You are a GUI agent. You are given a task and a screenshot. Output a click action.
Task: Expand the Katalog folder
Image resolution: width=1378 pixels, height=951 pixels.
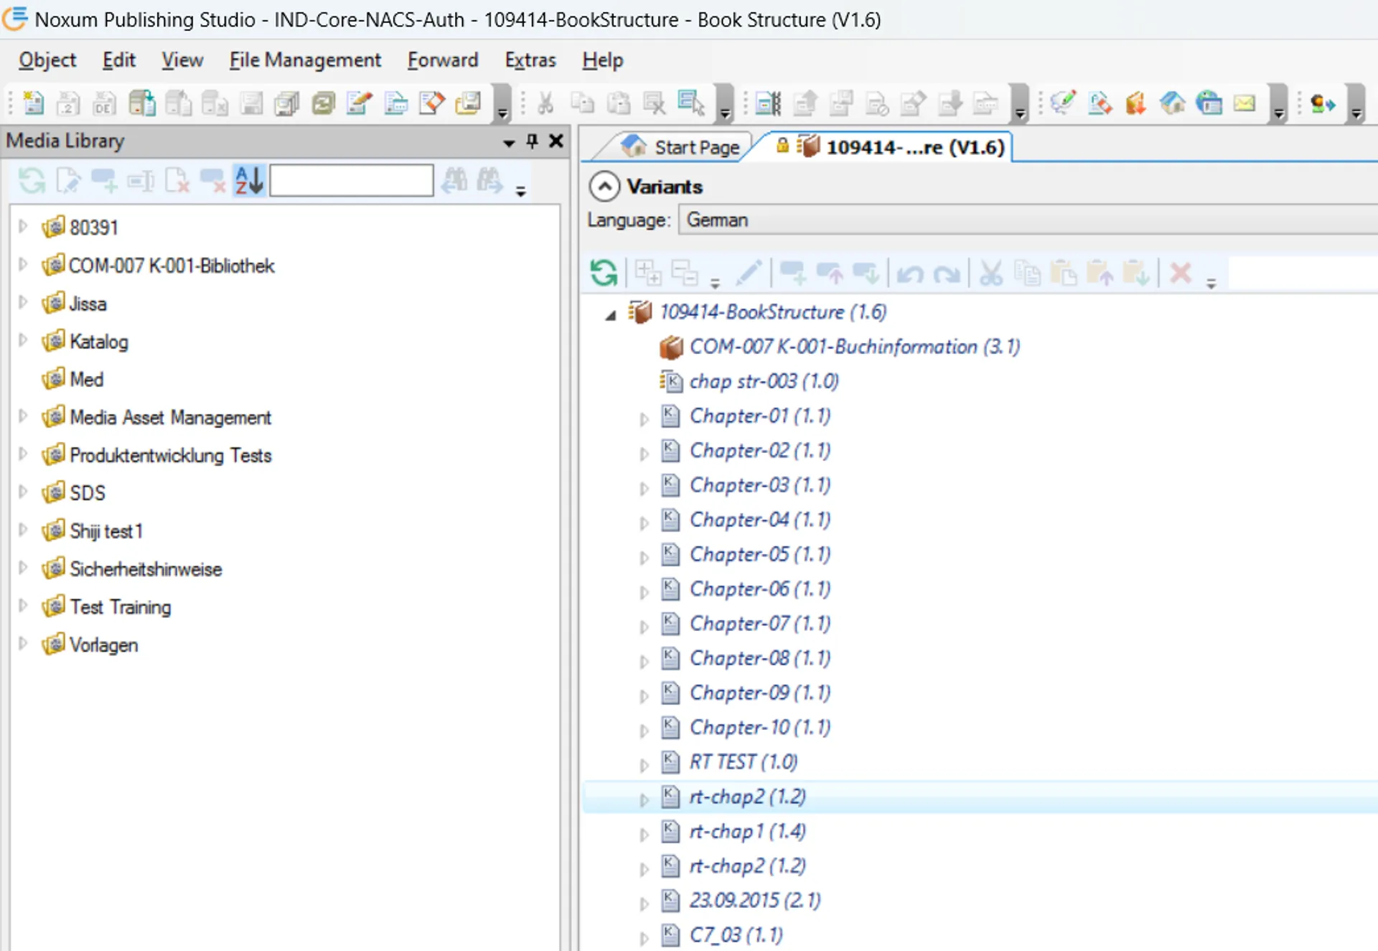click(x=22, y=340)
